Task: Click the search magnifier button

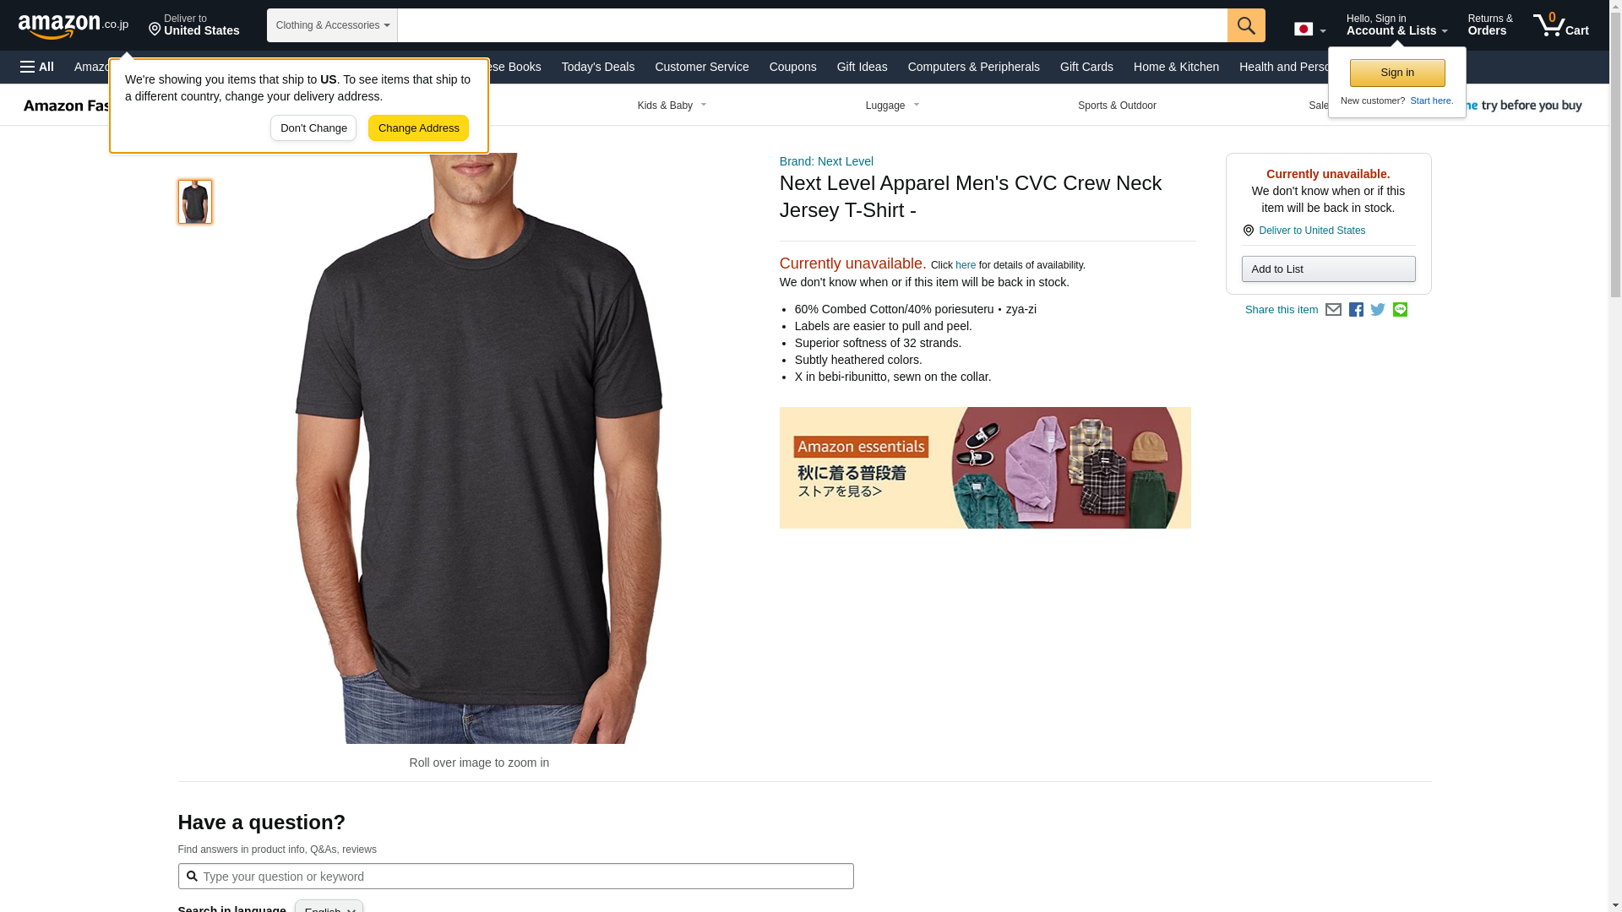Action: click(1246, 25)
